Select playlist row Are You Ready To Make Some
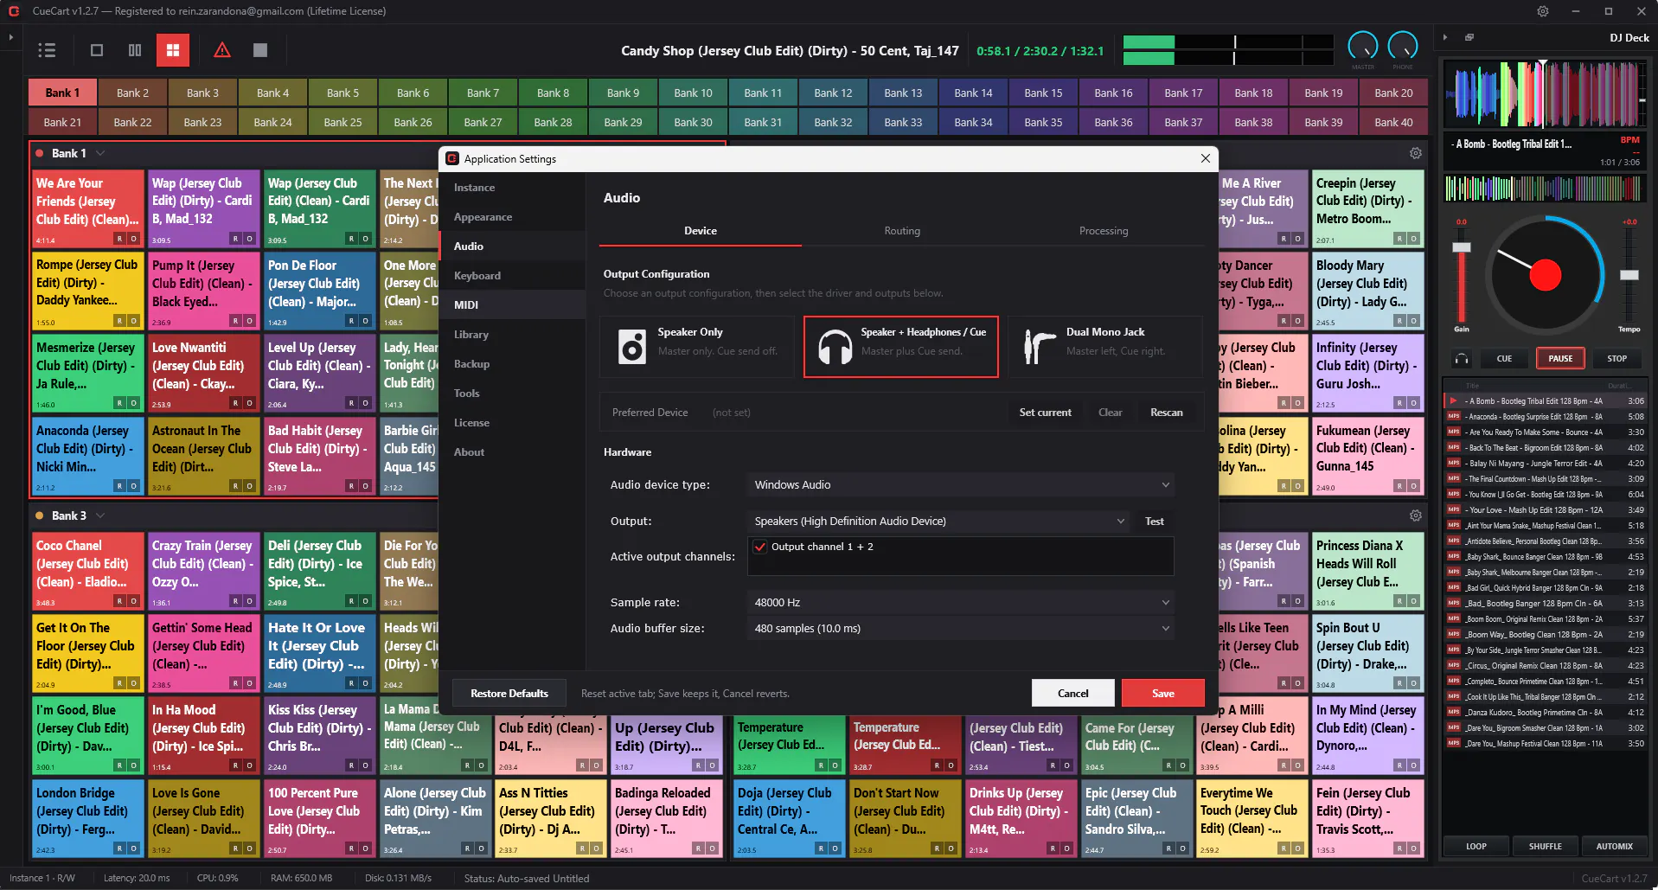The width and height of the screenshot is (1658, 890). (x=1545, y=432)
